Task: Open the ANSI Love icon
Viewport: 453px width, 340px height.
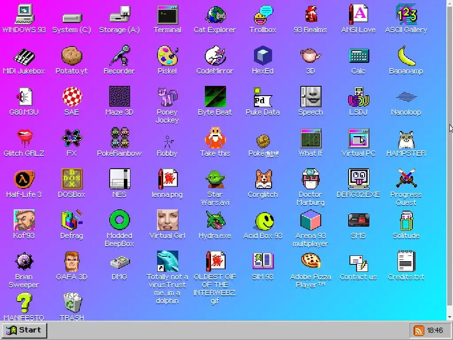Action: pyautogui.click(x=358, y=15)
